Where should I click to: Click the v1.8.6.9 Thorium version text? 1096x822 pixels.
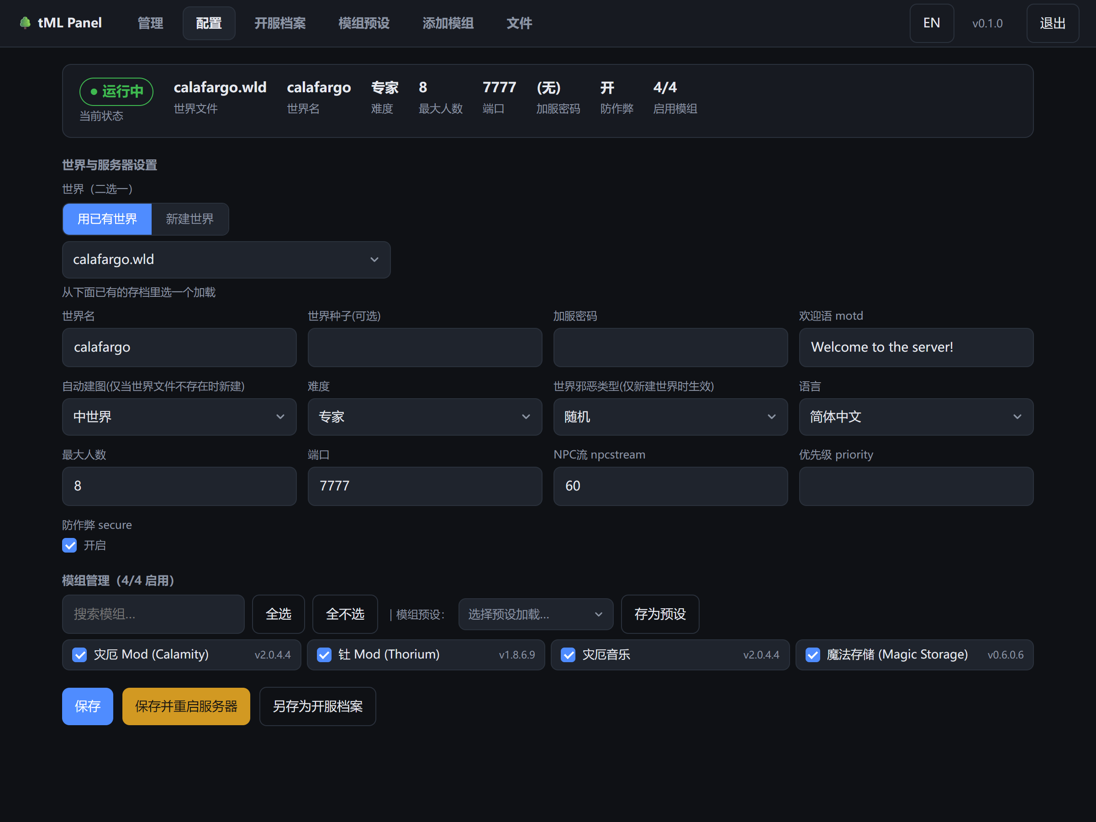click(x=517, y=655)
